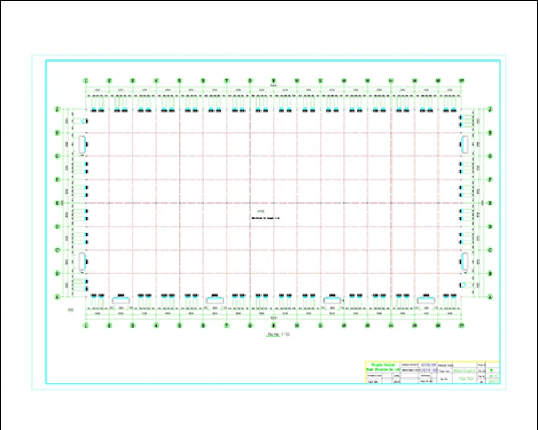Click the overall dimension text above the plan
538x430 pixels.
(274, 86)
